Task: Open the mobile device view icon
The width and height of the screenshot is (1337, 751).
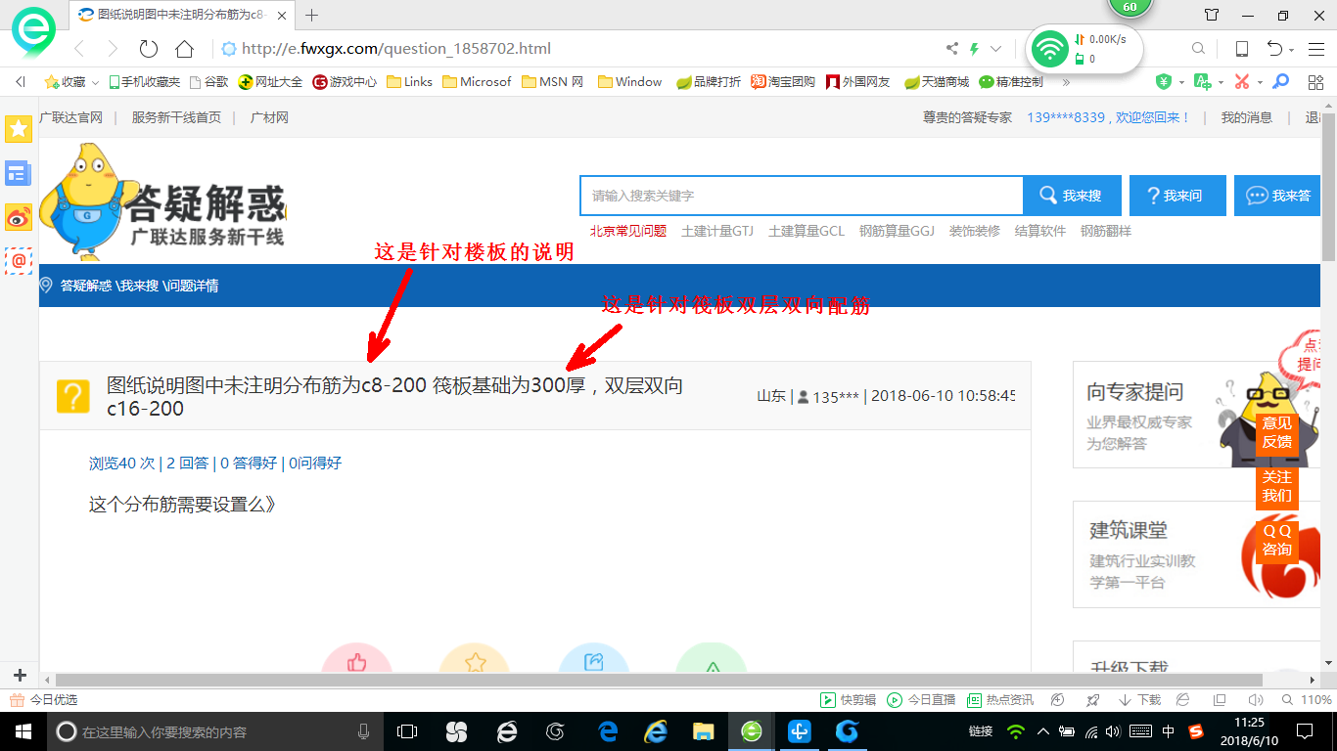Action: pyautogui.click(x=1241, y=48)
